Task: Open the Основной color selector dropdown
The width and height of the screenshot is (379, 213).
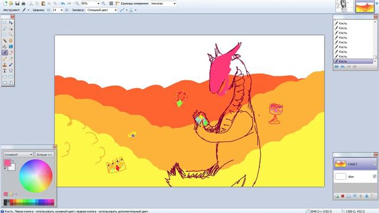Action: pos(18,154)
